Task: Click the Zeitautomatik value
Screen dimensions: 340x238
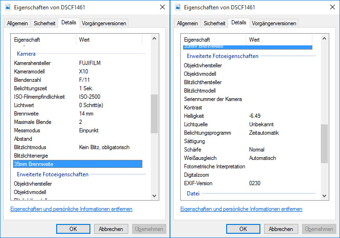Action: click(x=264, y=133)
